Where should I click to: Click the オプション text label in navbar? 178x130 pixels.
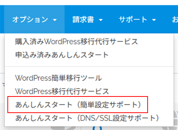(30, 19)
